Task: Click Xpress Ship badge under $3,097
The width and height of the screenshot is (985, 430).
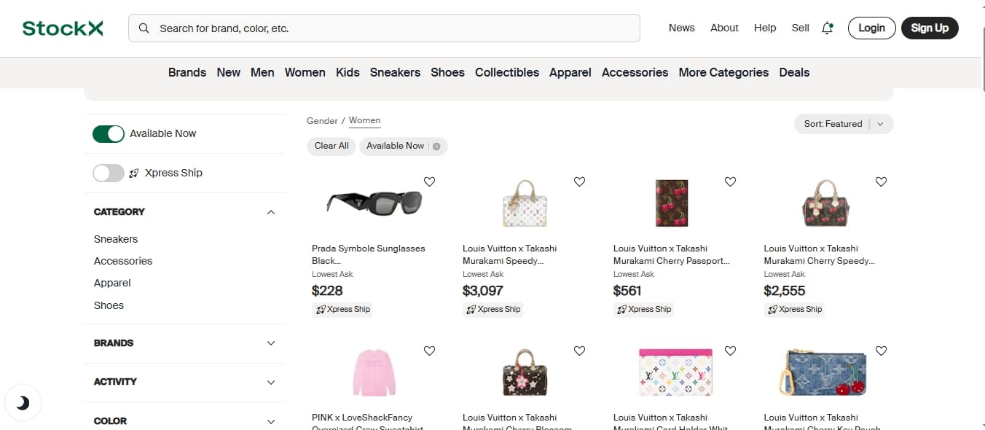Action: click(492, 309)
